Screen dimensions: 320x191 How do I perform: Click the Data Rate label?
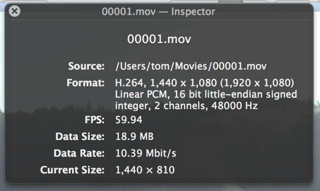point(79,153)
